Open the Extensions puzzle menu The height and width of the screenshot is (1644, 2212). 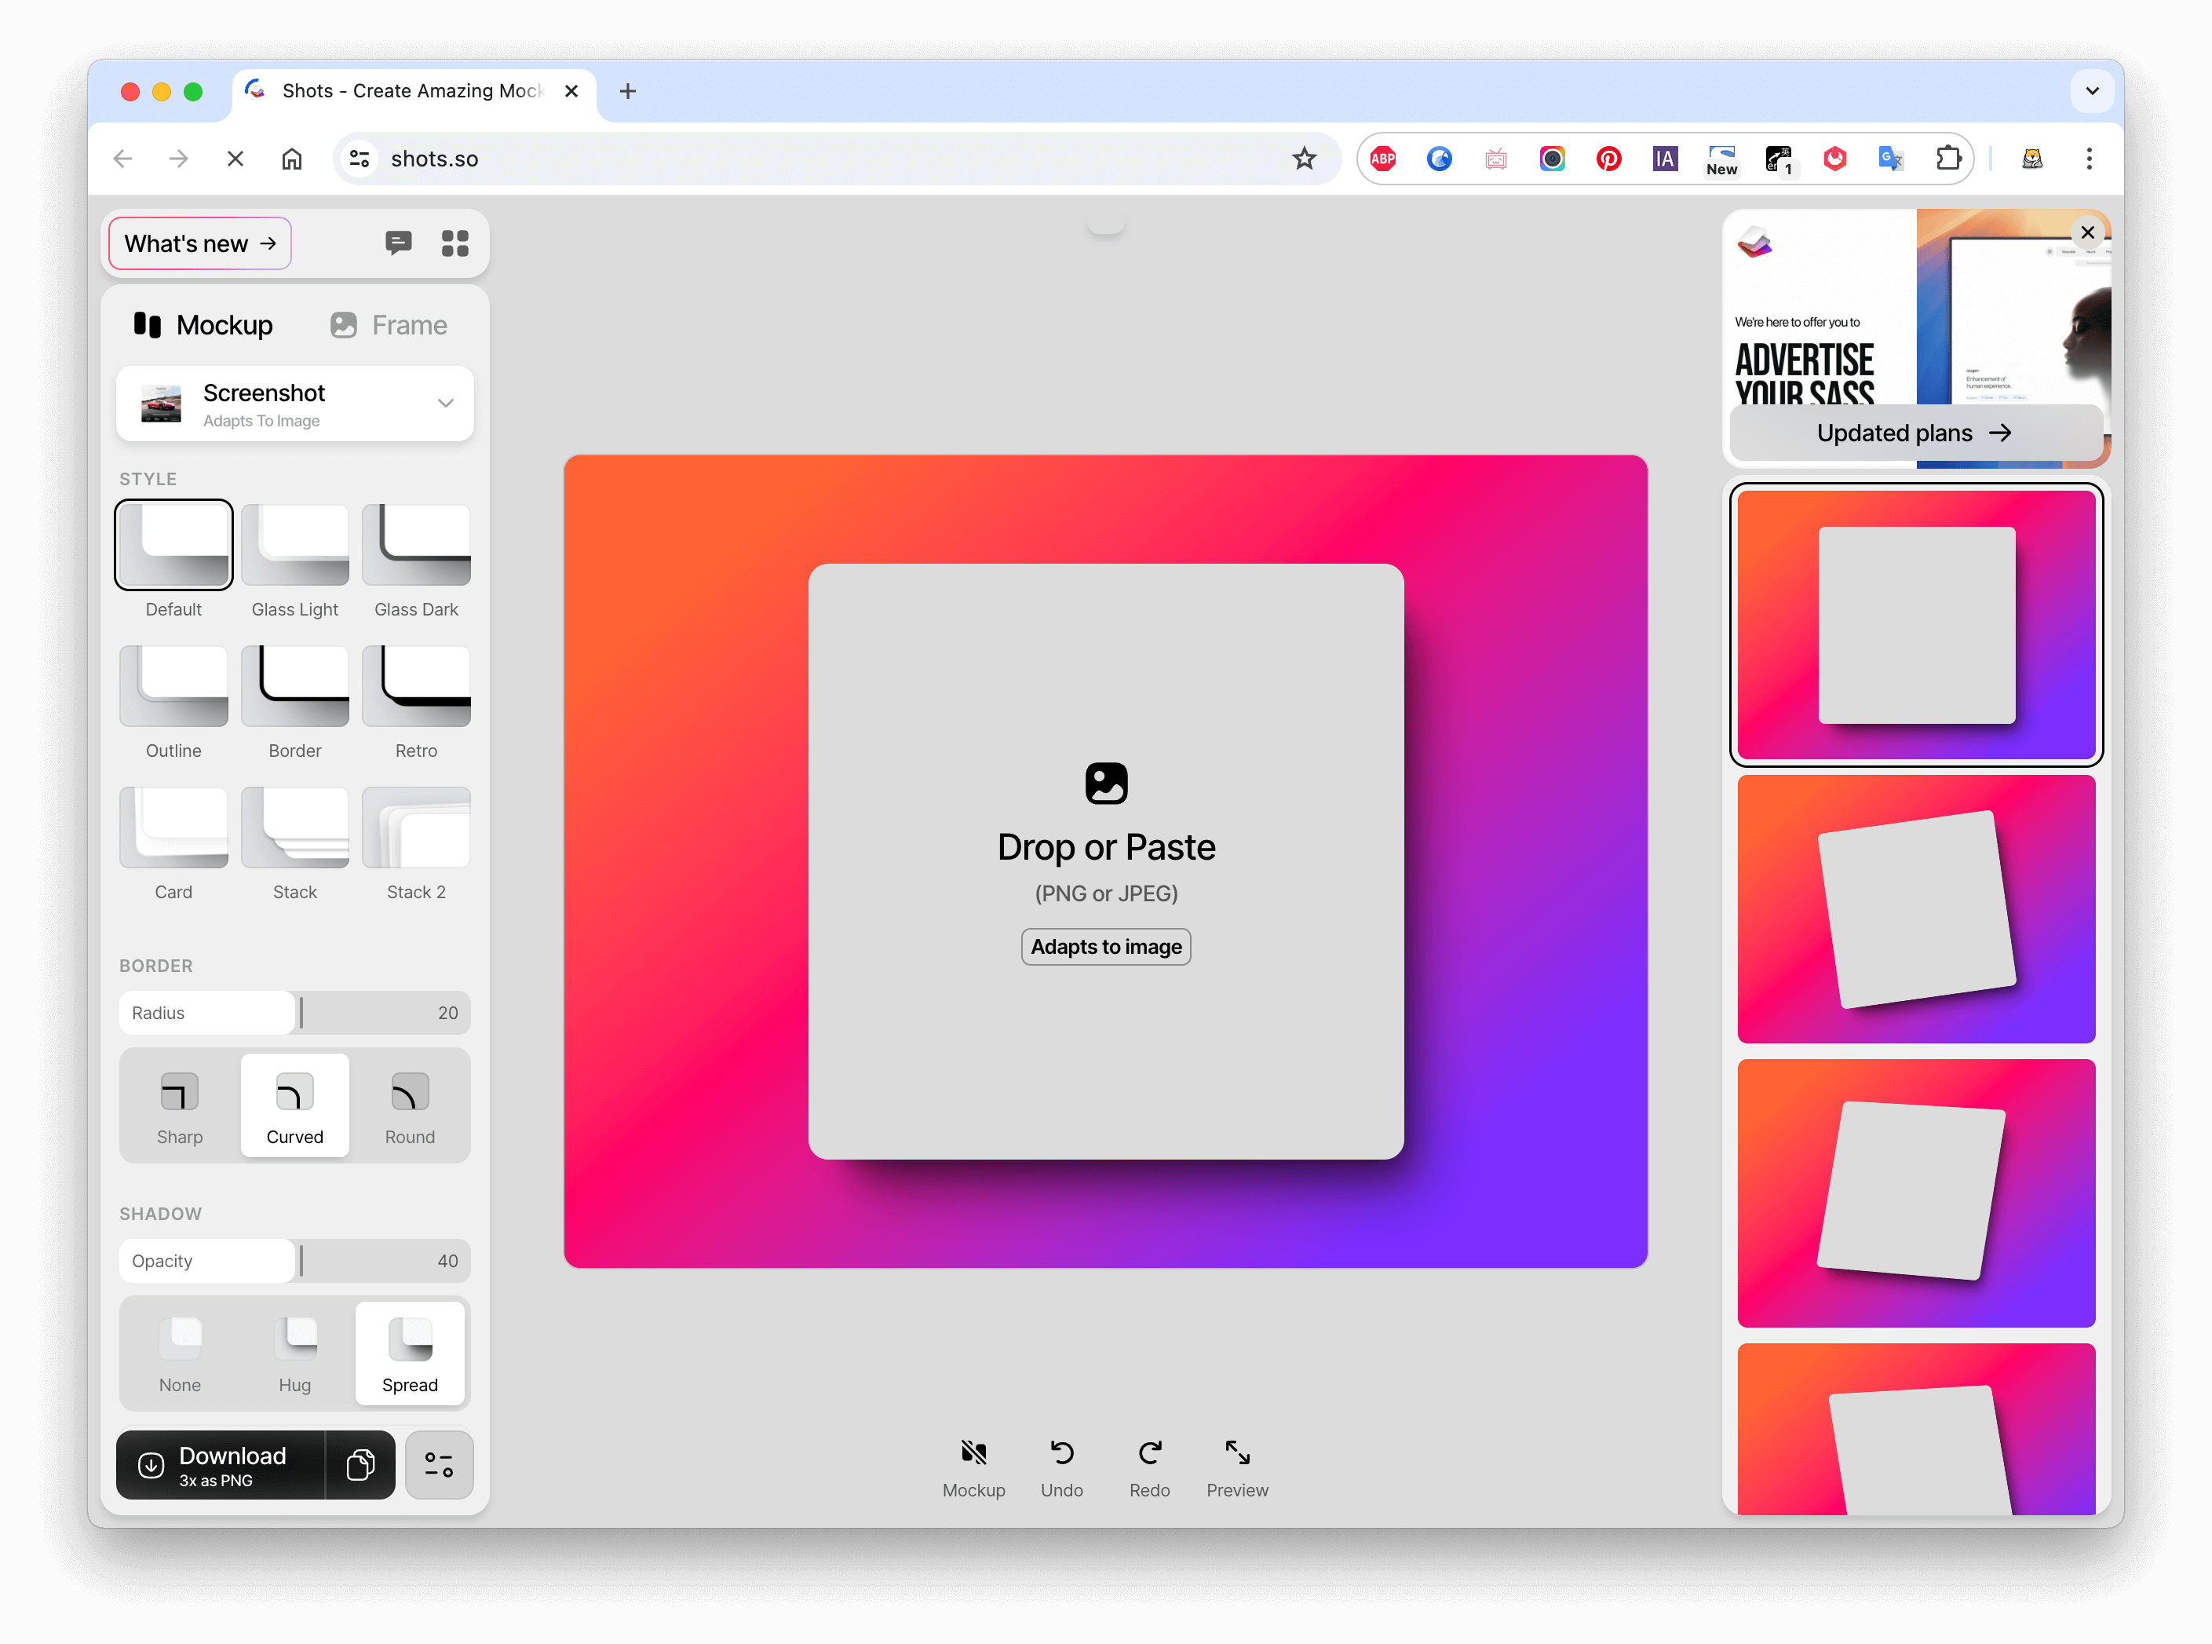click(1948, 159)
